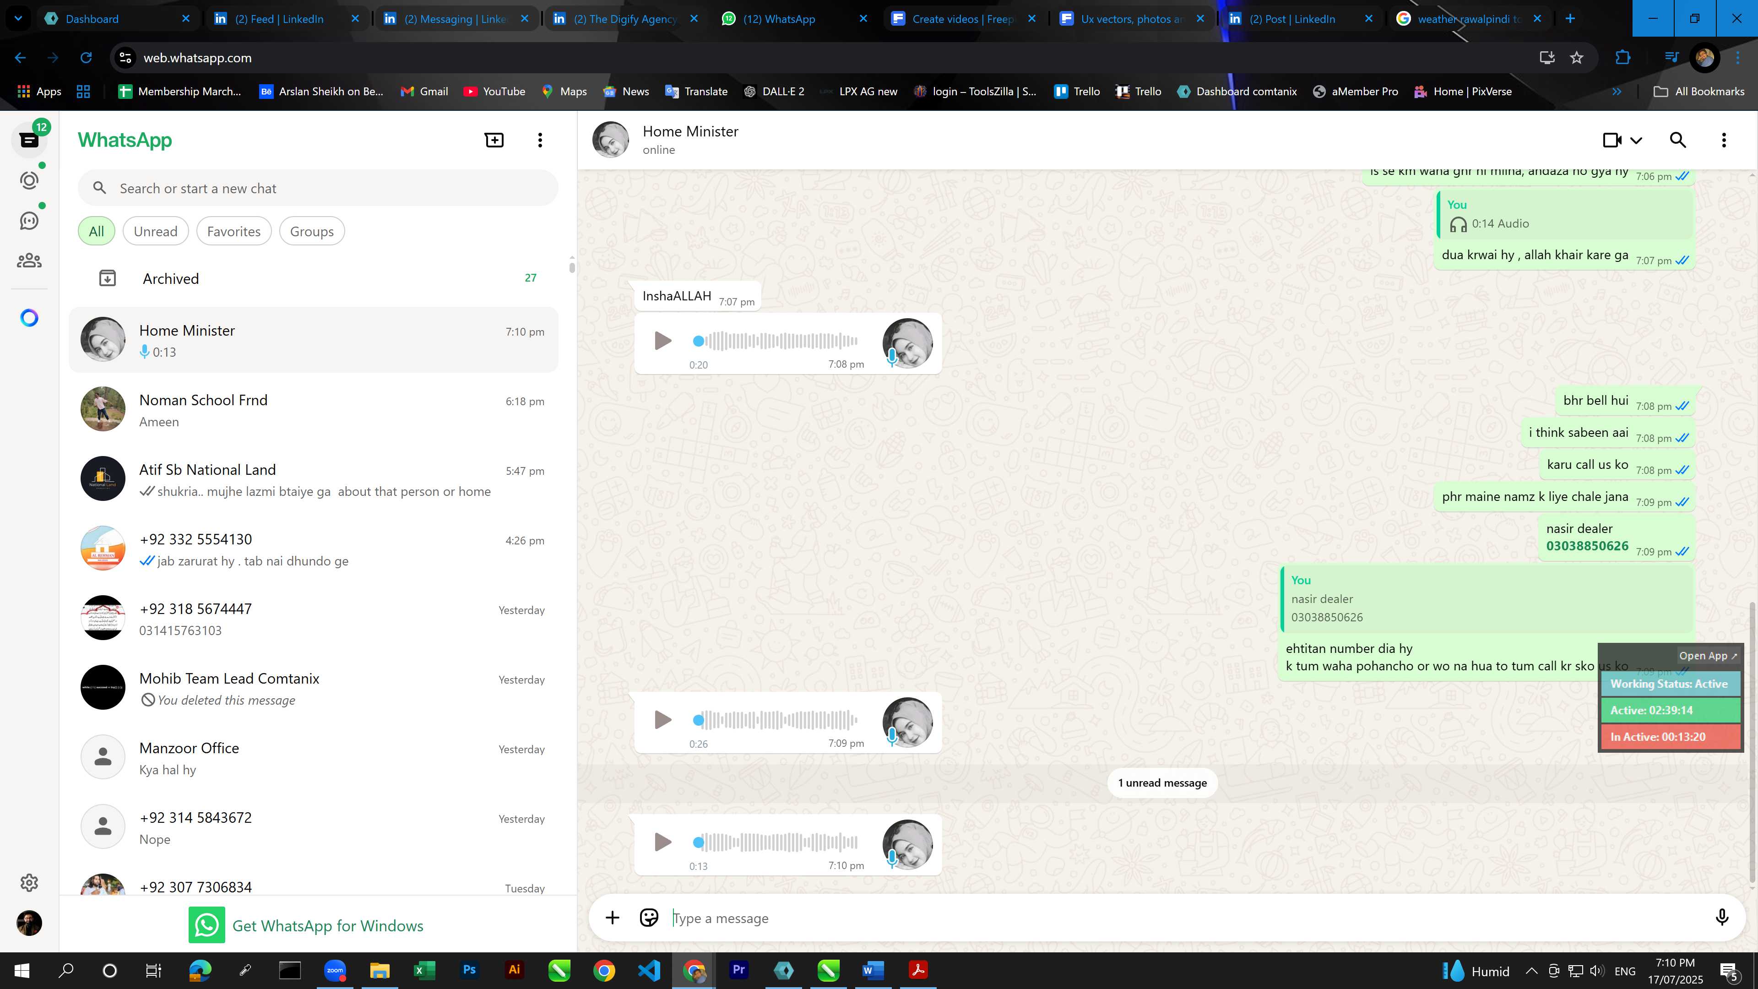Screen dimensions: 1758x989
Task: Record a voice message with microphone
Action: [x=1722, y=918]
